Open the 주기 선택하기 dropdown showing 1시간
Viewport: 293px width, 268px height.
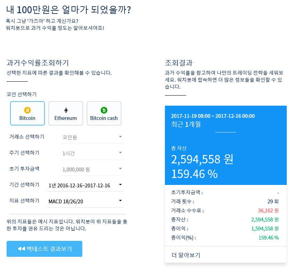[x=92, y=153]
